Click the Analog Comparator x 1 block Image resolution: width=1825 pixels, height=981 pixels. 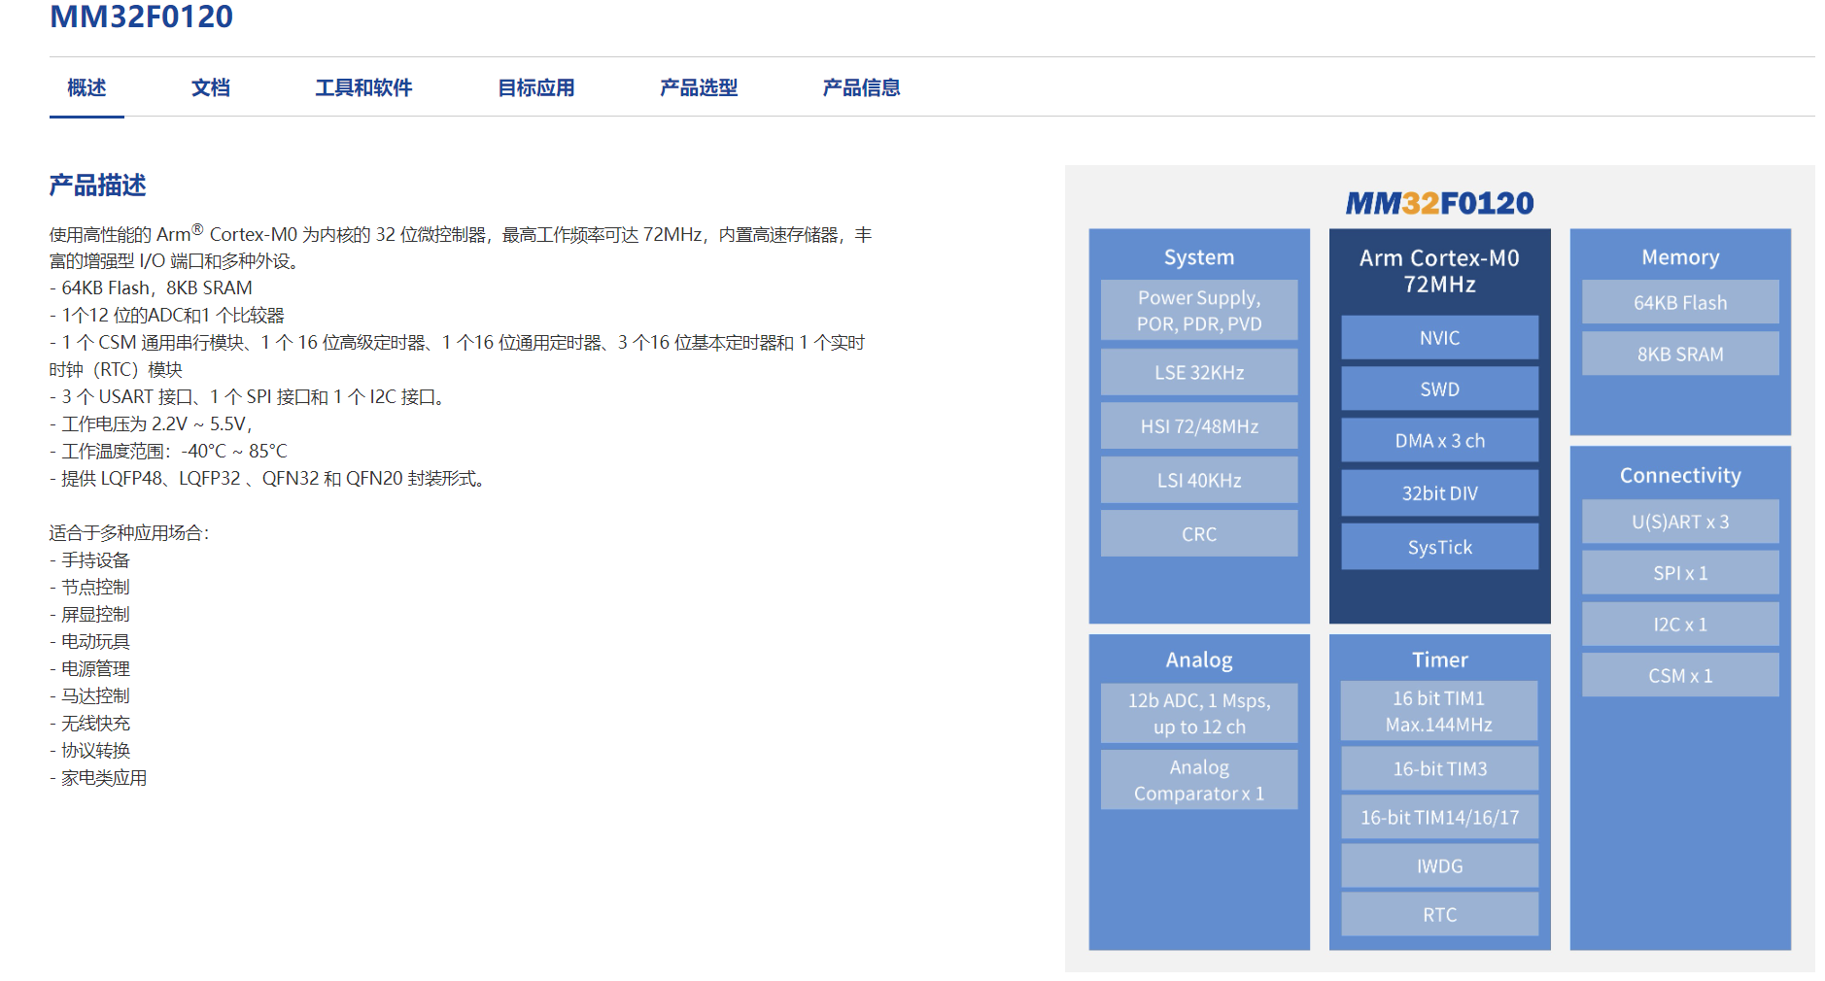click(1198, 780)
